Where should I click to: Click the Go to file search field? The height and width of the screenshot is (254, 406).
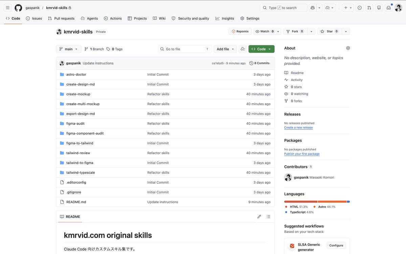185,49
